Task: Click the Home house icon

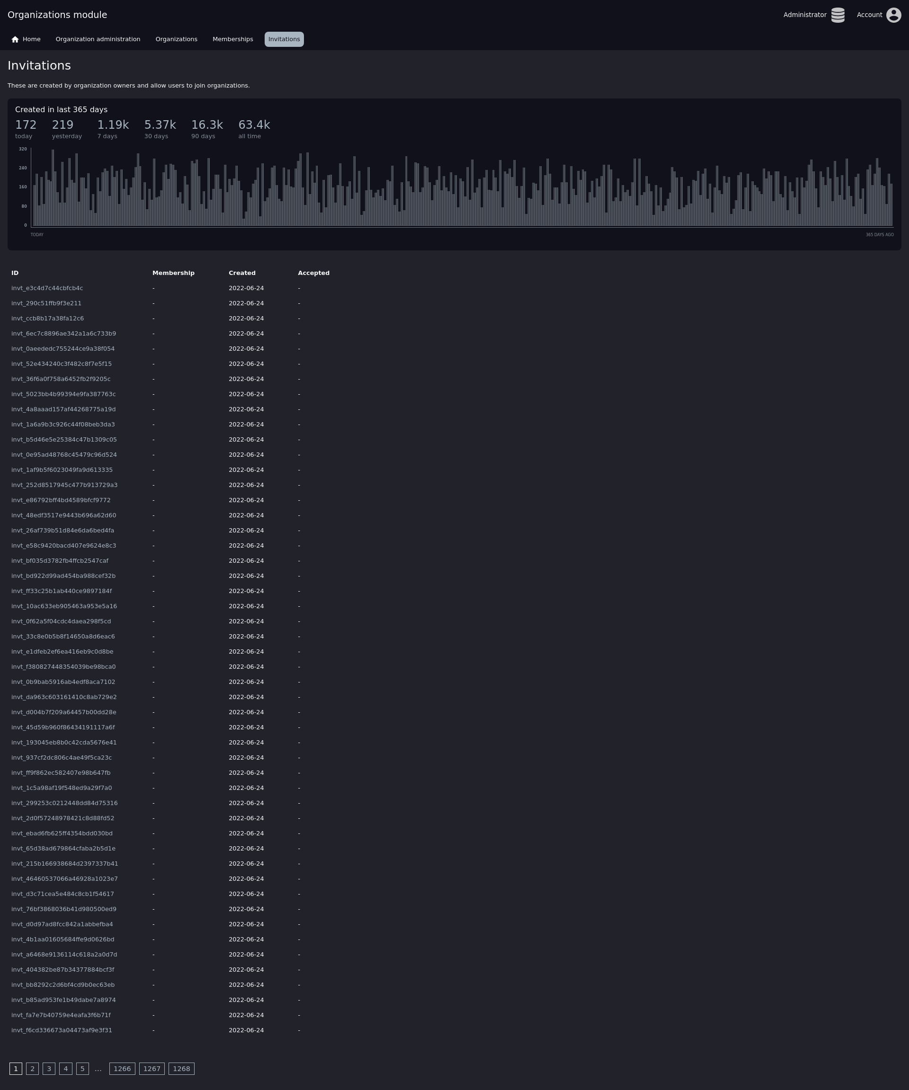Action: point(15,39)
